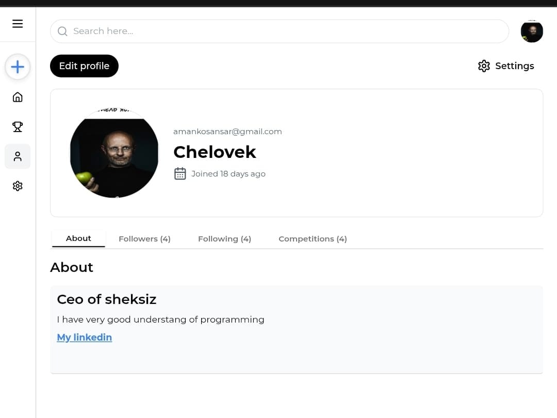Open the user avatar menu at top right

point(532,31)
